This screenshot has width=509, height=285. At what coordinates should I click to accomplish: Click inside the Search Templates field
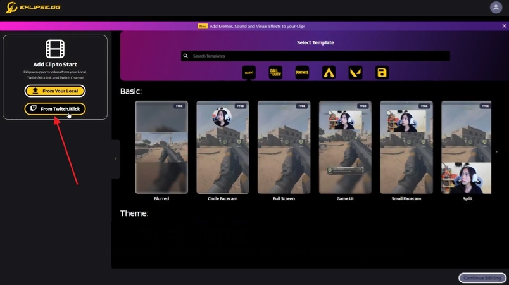[315, 56]
